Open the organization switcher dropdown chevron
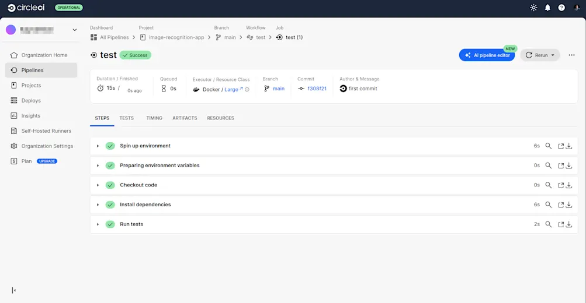 coord(75,30)
